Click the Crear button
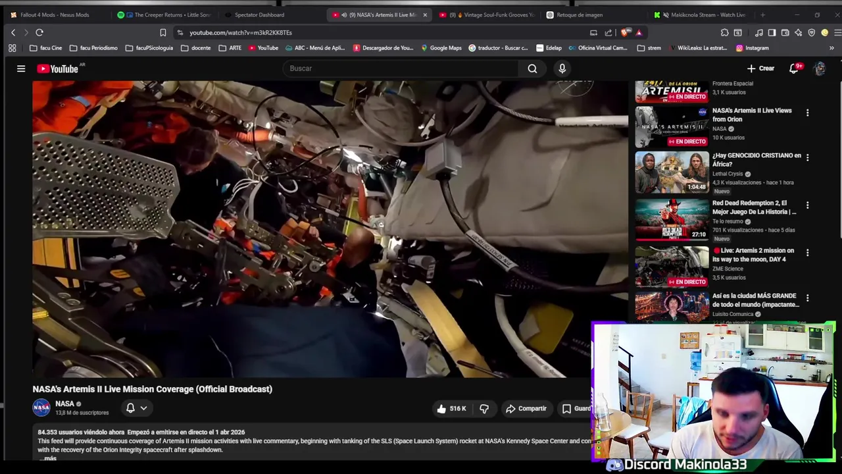This screenshot has height=474, width=842. [x=761, y=68]
